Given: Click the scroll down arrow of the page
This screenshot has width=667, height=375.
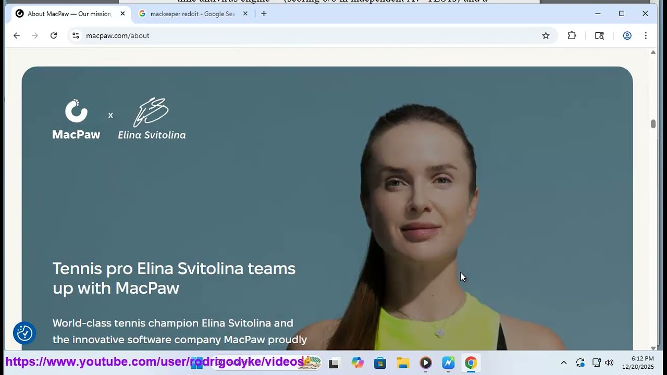Looking at the screenshot, I should (x=653, y=348).
